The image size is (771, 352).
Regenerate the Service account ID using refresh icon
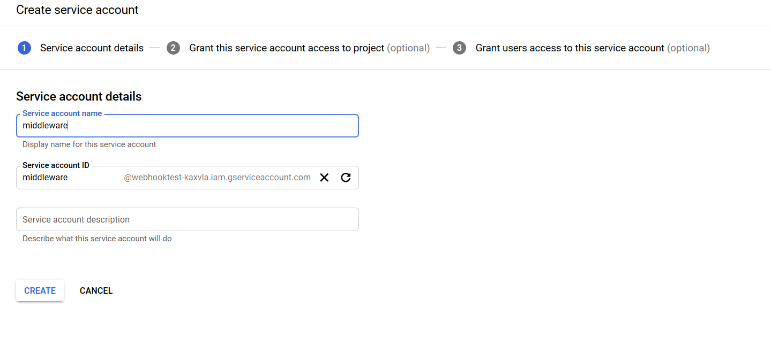coord(346,178)
